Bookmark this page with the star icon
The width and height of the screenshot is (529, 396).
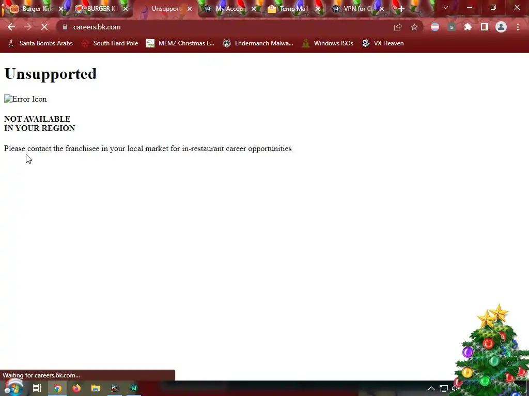click(414, 27)
